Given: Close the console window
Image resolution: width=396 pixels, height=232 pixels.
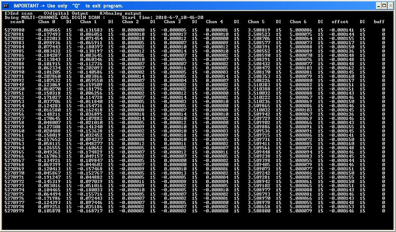Looking at the screenshot, I should click(390, 6).
